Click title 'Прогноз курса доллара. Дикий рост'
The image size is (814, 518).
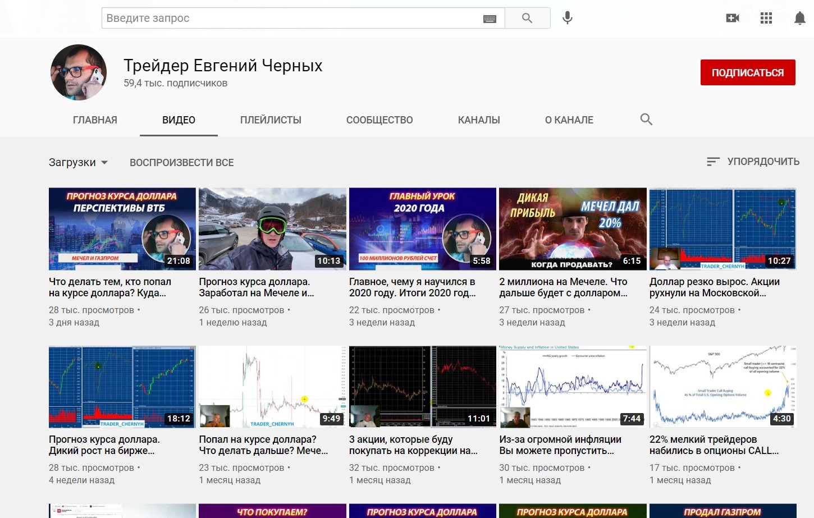pos(104,445)
